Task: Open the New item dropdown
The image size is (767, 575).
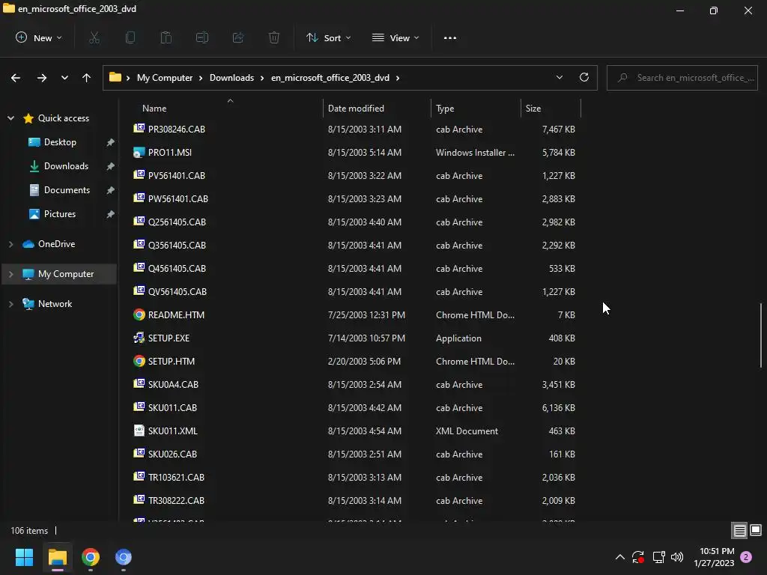Action: 39,37
